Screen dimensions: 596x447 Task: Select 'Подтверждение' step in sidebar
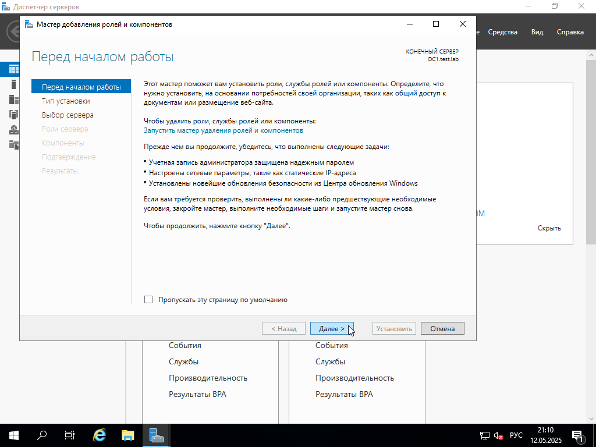(69, 157)
